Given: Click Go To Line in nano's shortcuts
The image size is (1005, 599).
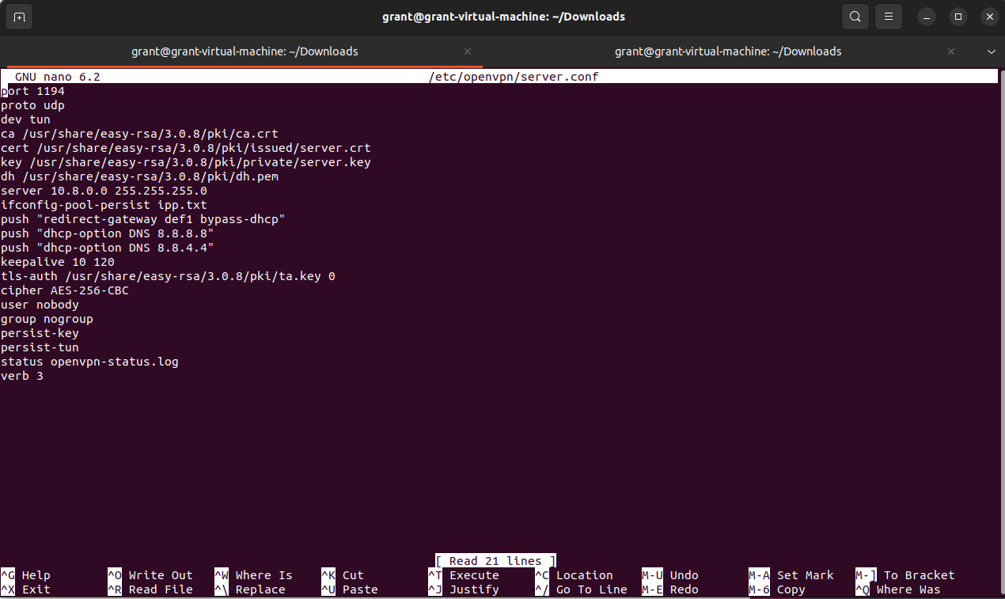Looking at the screenshot, I should point(590,590).
